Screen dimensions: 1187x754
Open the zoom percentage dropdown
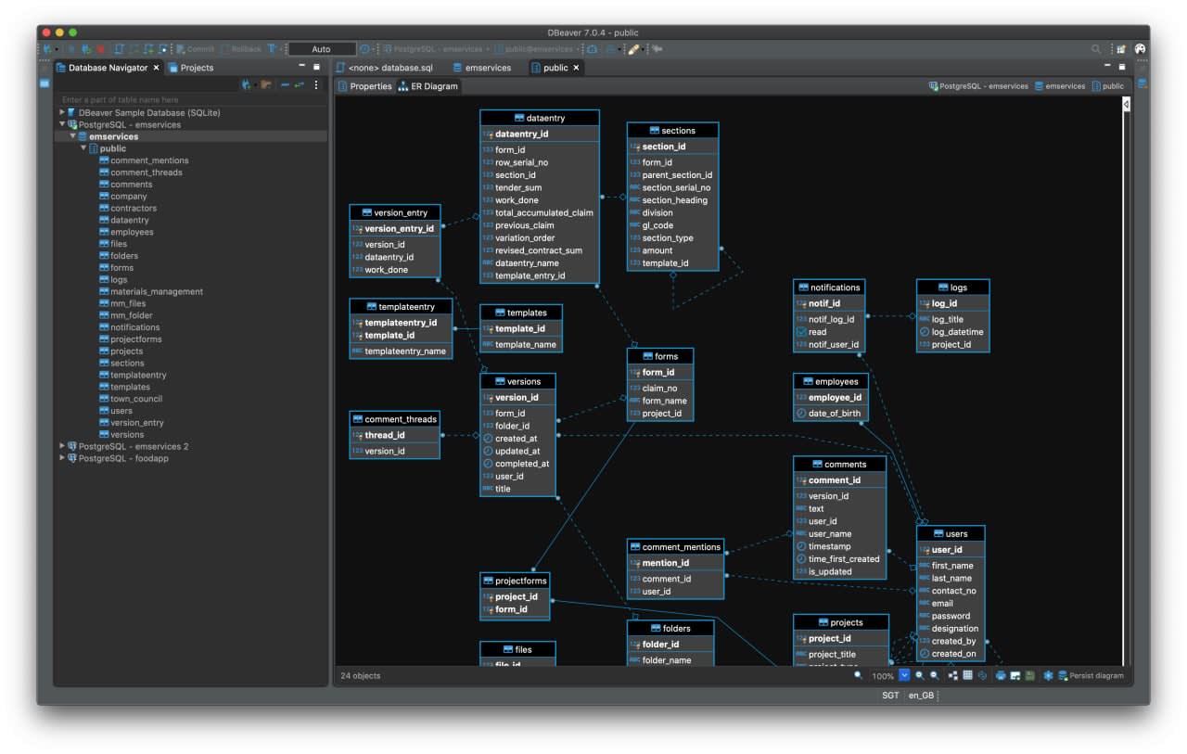[x=904, y=676]
